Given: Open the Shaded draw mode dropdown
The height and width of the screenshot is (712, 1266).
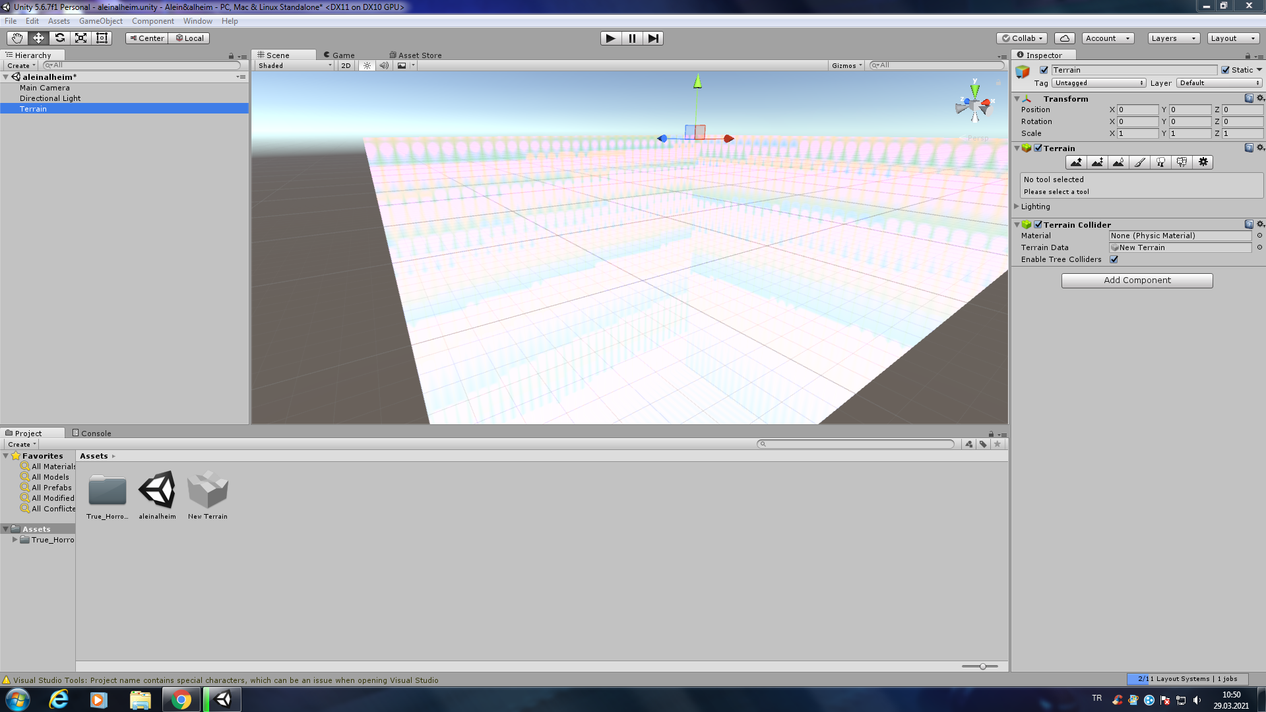Looking at the screenshot, I should pyautogui.click(x=294, y=65).
